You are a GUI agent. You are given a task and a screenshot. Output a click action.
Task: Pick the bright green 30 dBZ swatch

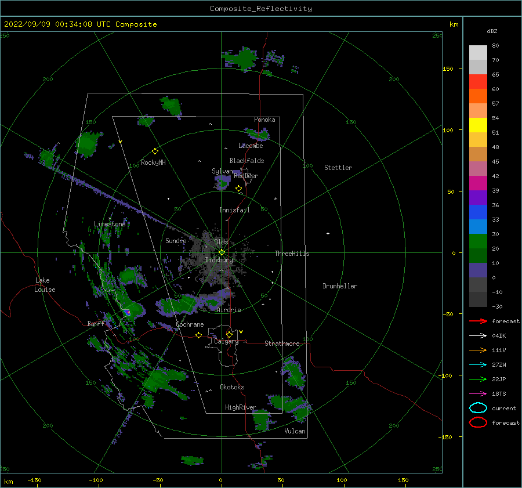[x=478, y=241]
